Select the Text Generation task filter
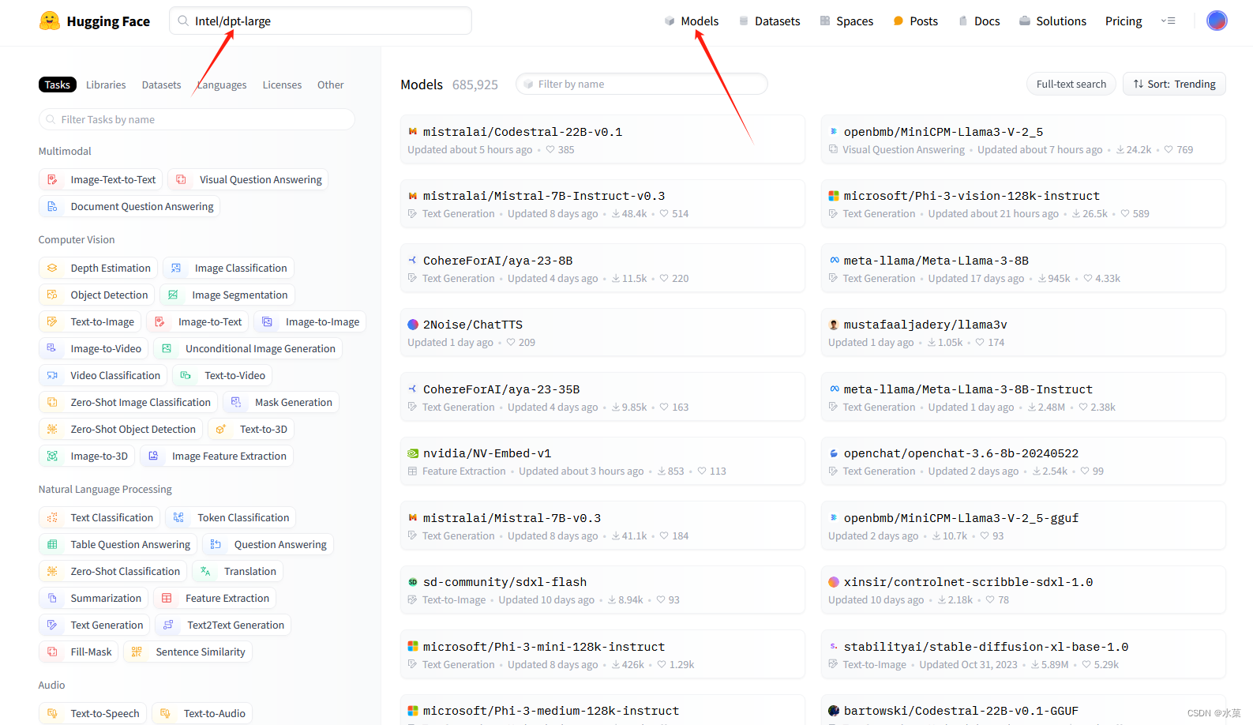This screenshot has height=725, width=1253. pos(95,625)
